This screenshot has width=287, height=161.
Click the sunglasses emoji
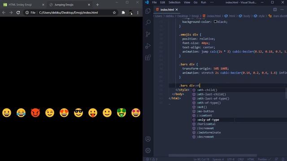click(x=78, y=113)
